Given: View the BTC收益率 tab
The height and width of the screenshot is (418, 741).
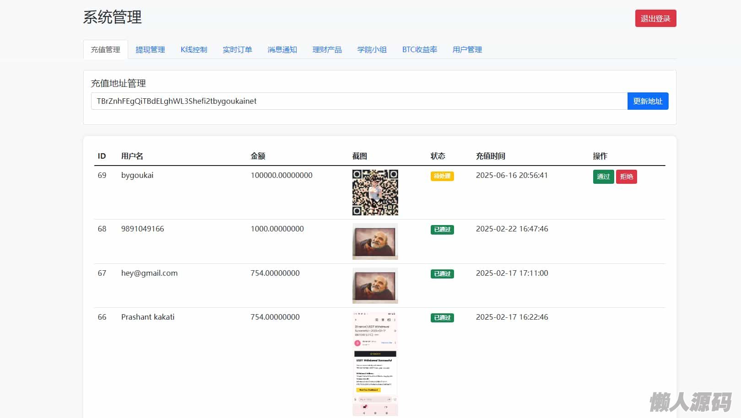Looking at the screenshot, I should pyautogui.click(x=419, y=49).
